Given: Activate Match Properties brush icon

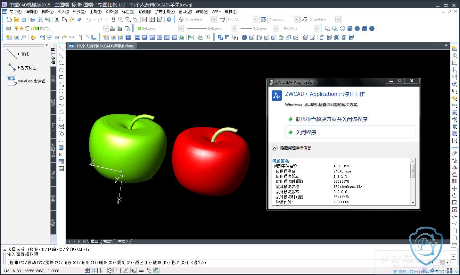Looking at the screenshot, I should tap(79, 20).
